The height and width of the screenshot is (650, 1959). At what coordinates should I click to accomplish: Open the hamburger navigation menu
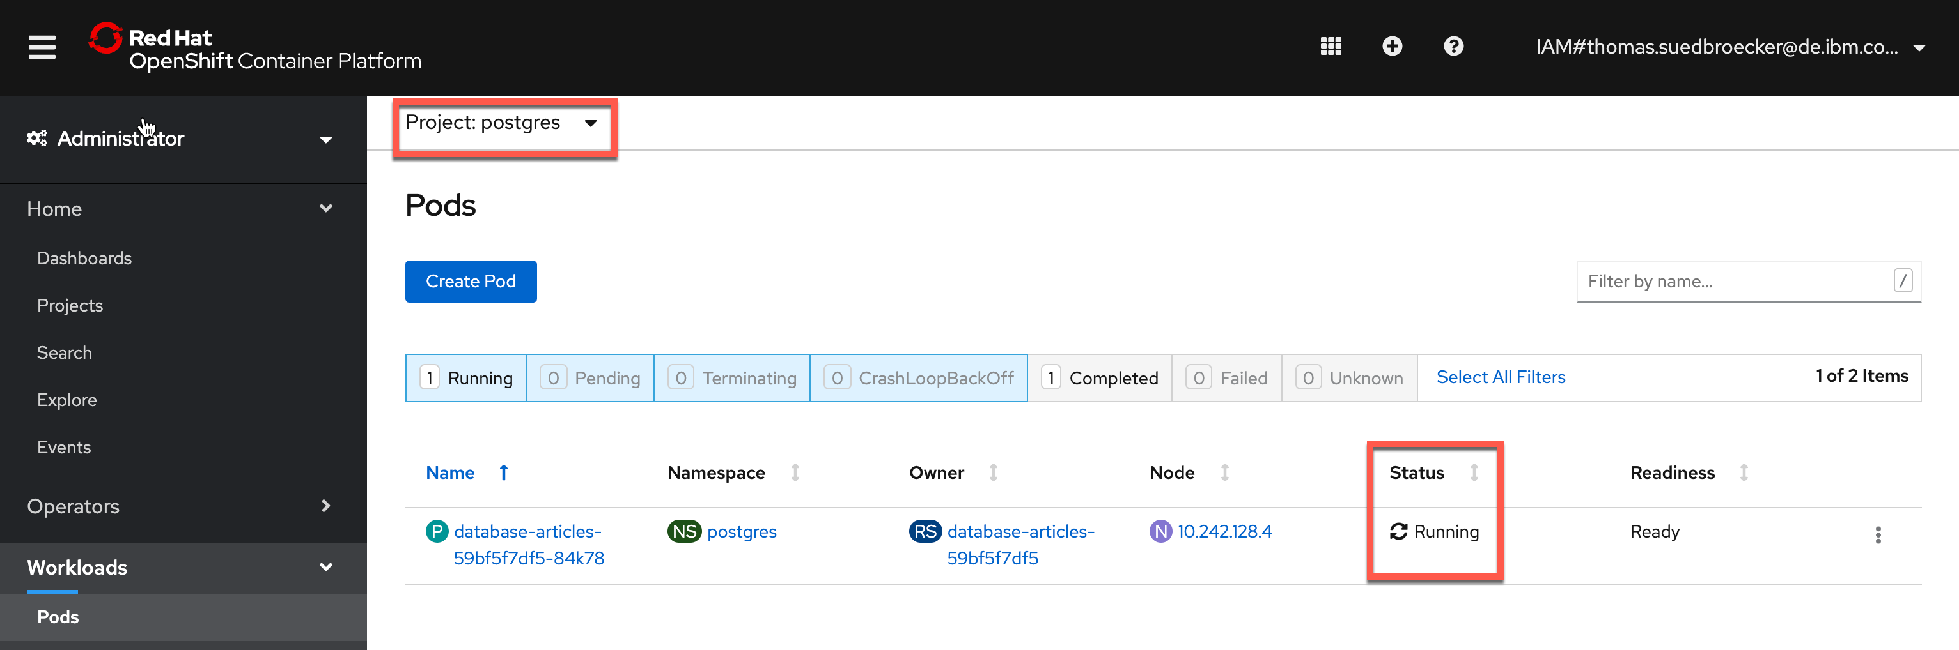tap(42, 47)
